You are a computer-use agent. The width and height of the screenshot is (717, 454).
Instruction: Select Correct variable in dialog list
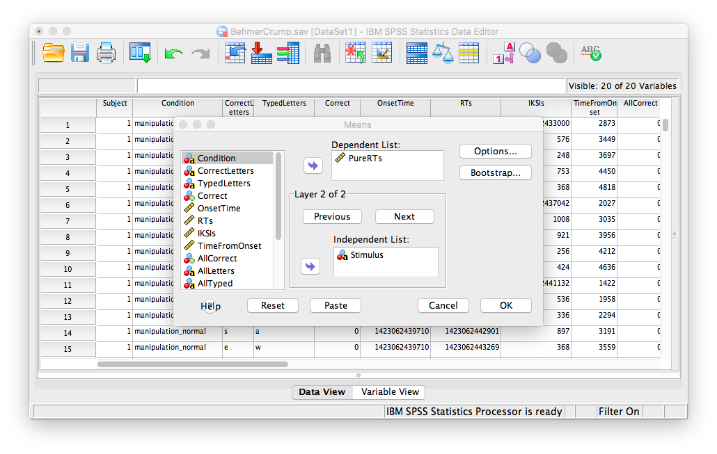point(227,195)
